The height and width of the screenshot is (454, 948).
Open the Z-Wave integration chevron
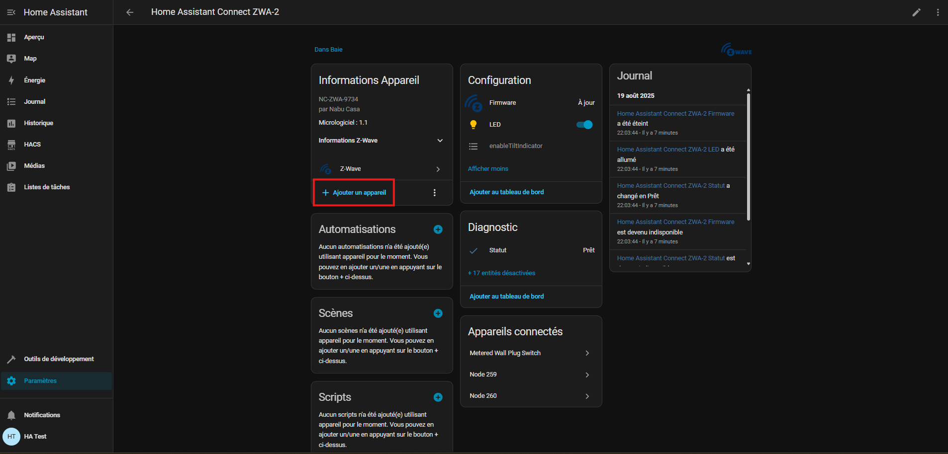pyautogui.click(x=438, y=169)
